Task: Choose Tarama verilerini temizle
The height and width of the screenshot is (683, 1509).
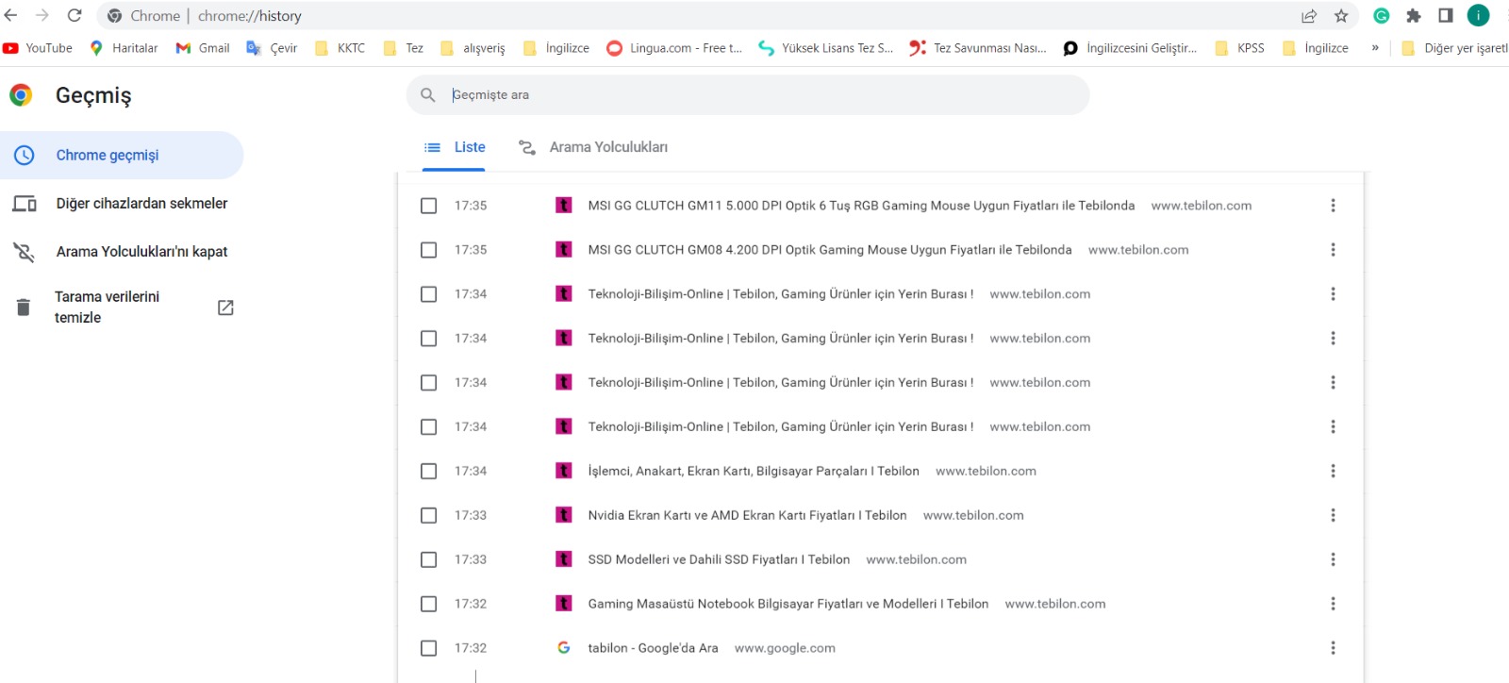Action: click(122, 308)
